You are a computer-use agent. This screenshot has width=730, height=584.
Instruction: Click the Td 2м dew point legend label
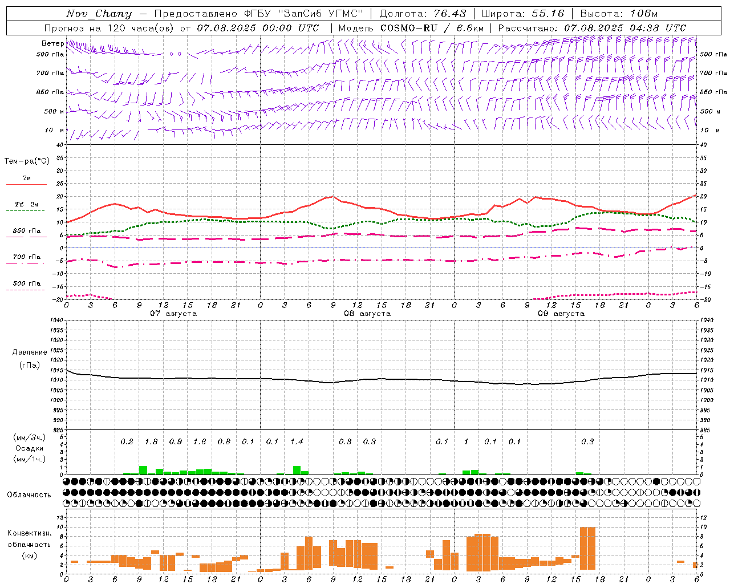26,204
